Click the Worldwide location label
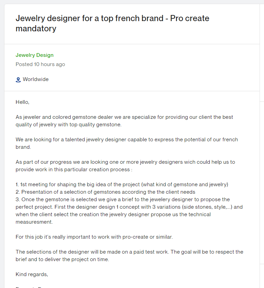The height and width of the screenshot is (288, 264). coord(35,79)
